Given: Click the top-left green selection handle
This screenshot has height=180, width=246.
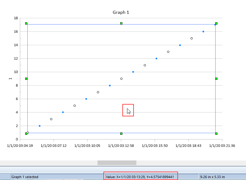Looking at the screenshot, I should pyautogui.click(x=26, y=24).
